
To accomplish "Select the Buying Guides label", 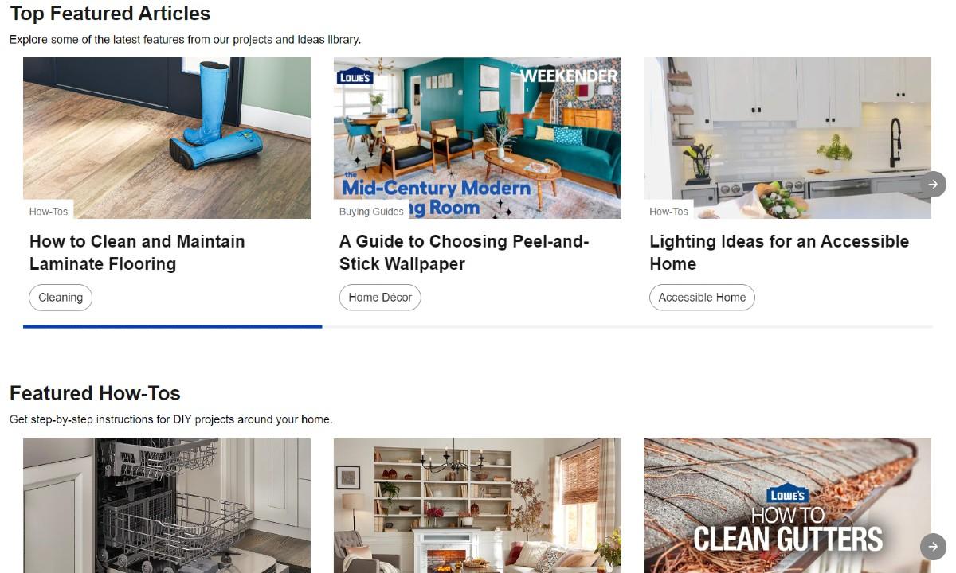I will (371, 211).
